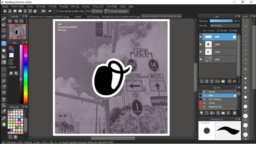This screenshot has width=256, height=144.
Task: Click the rainbow hue bar
Action: tap(26, 74)
